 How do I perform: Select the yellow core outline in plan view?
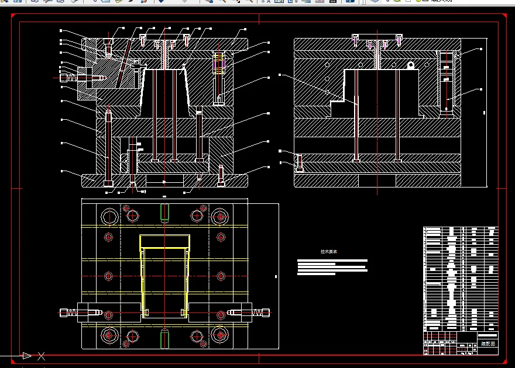click(164, 276)
